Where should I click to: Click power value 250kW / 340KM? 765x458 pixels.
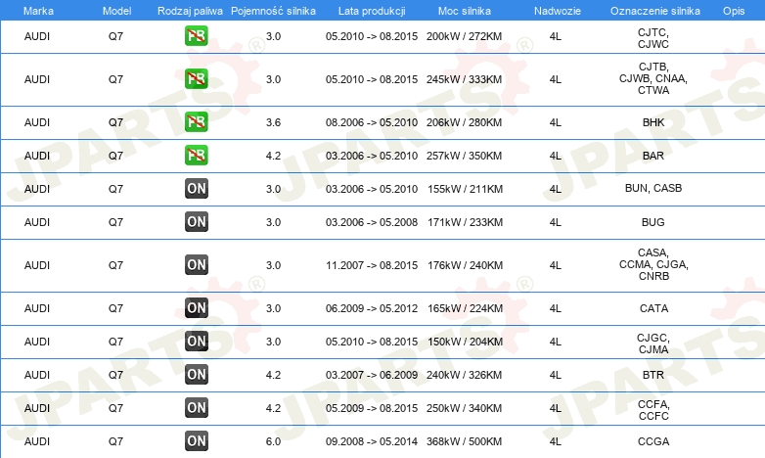(x=464, y=408)
